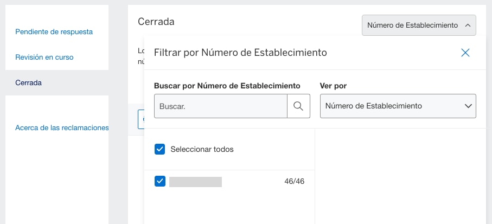This screenshot has height=224, width=492.
Task: Click the Filtrar por Número de Establecimiento heading
Action: tap(240, 53)
